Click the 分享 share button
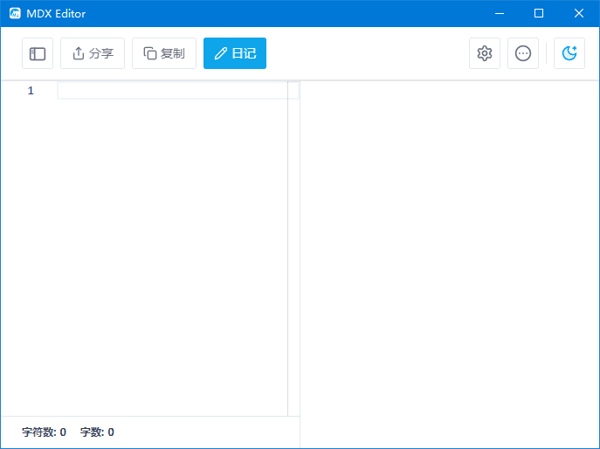 pos(93,53)
